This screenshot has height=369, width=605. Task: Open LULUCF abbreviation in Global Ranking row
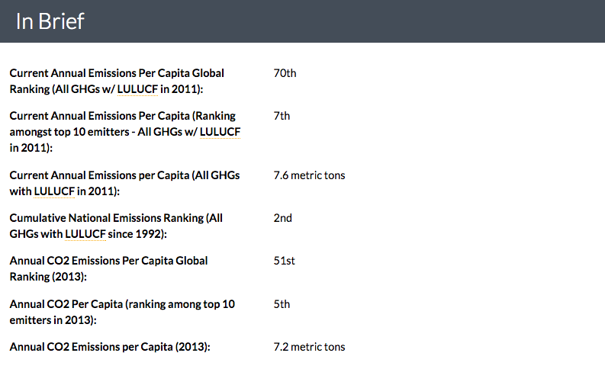point(137,89)
